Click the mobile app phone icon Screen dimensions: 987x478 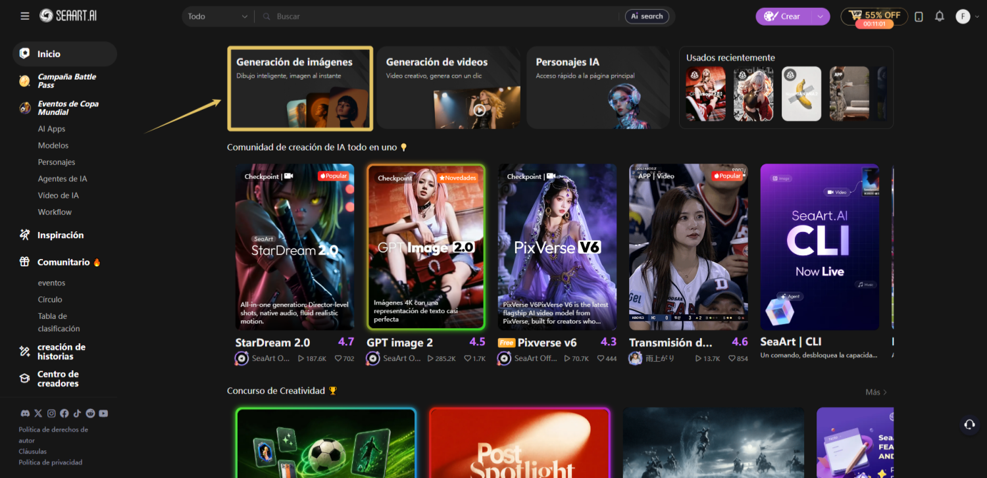[x=919, y=16]
